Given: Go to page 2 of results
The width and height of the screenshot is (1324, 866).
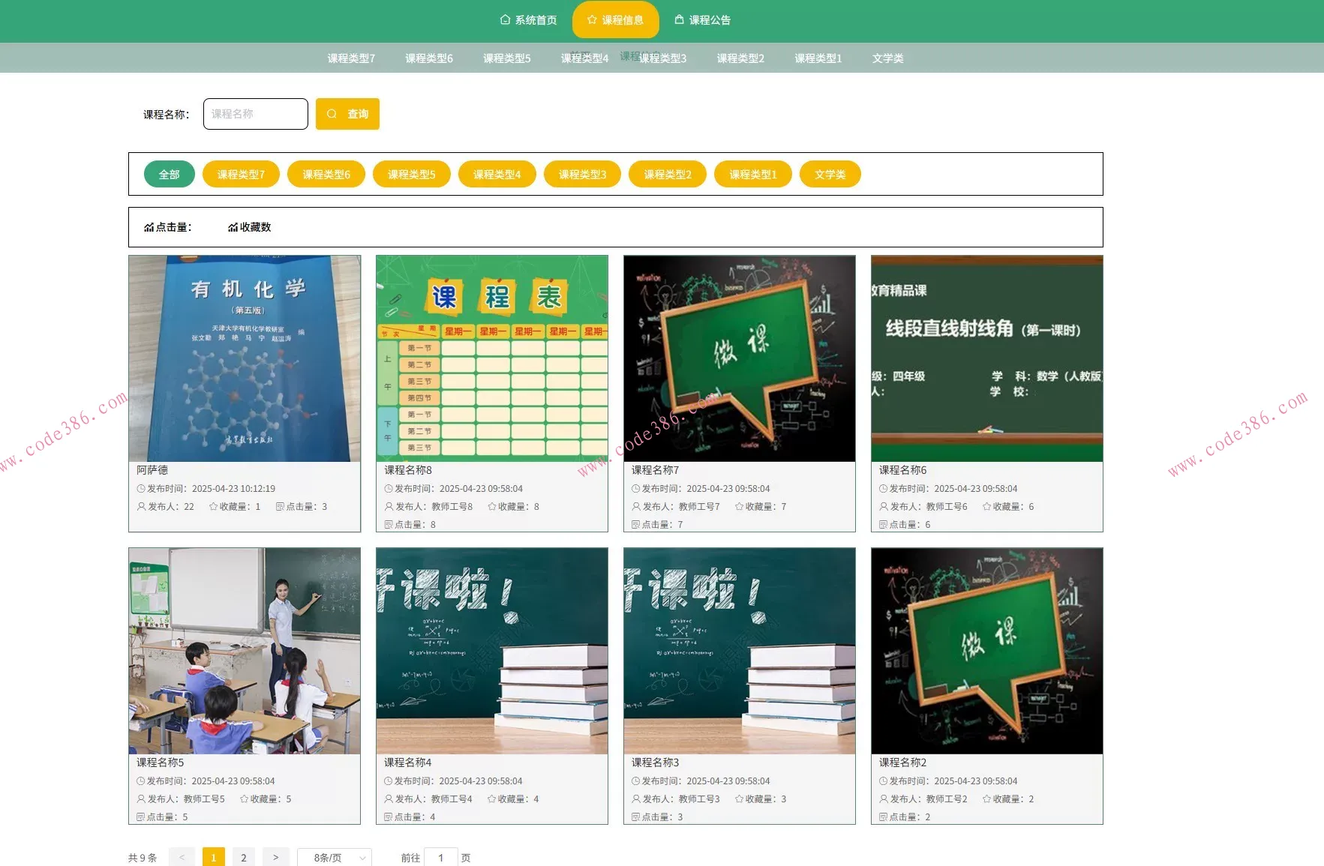Looking at the screenshot, I should (x=244, y=858).
